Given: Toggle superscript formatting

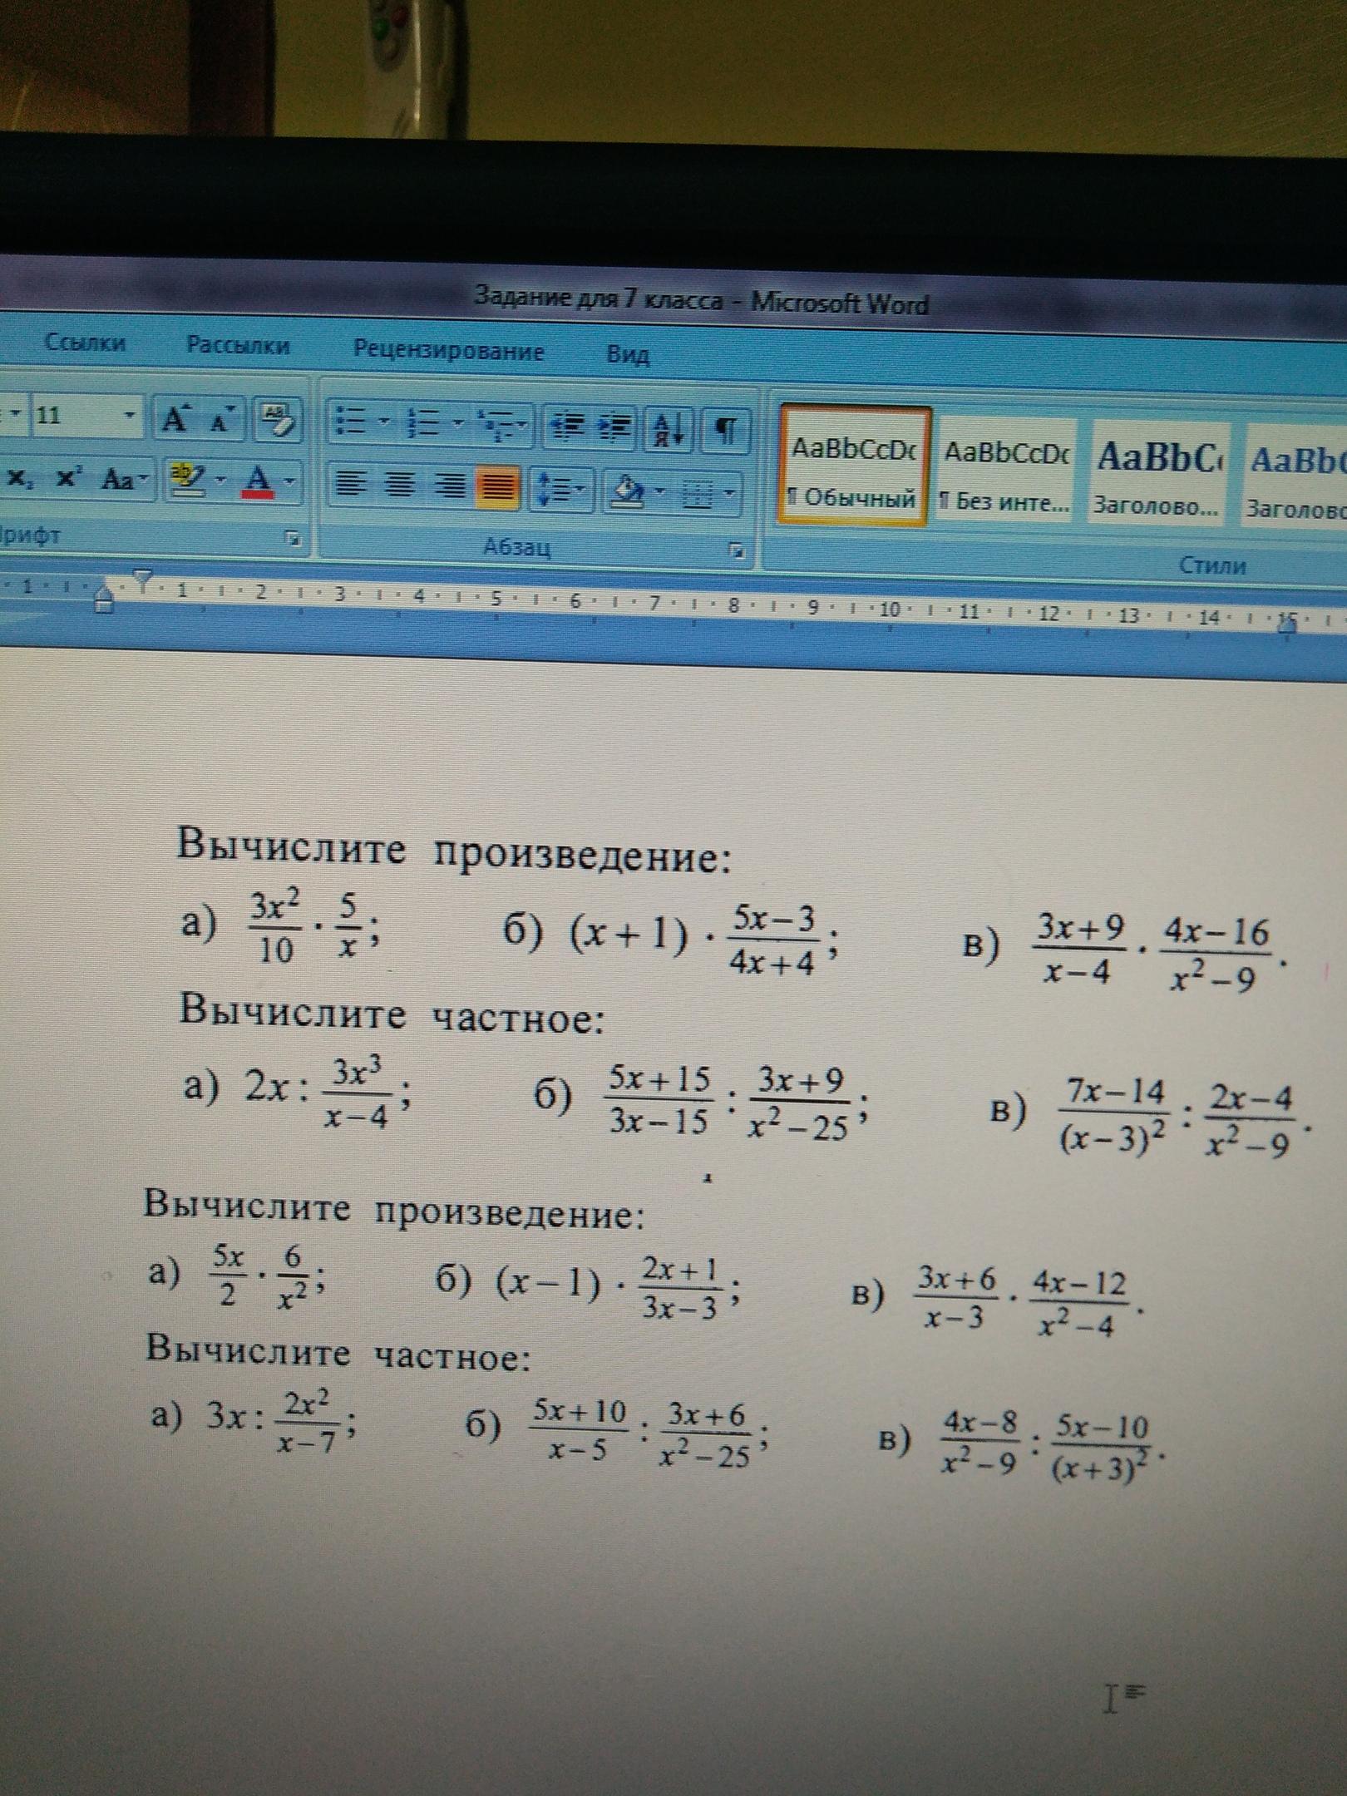Looking at the screenshot, I should coord(68,478).
